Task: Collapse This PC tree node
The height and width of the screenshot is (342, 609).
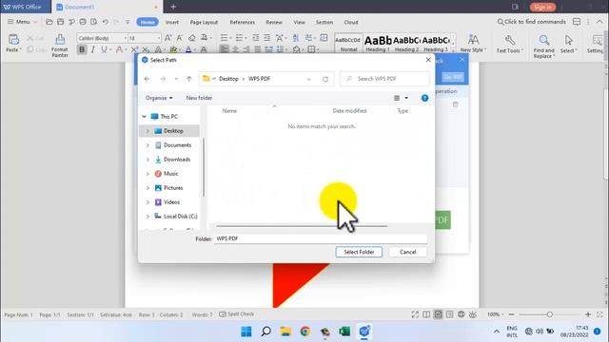Action: [144, 116]
